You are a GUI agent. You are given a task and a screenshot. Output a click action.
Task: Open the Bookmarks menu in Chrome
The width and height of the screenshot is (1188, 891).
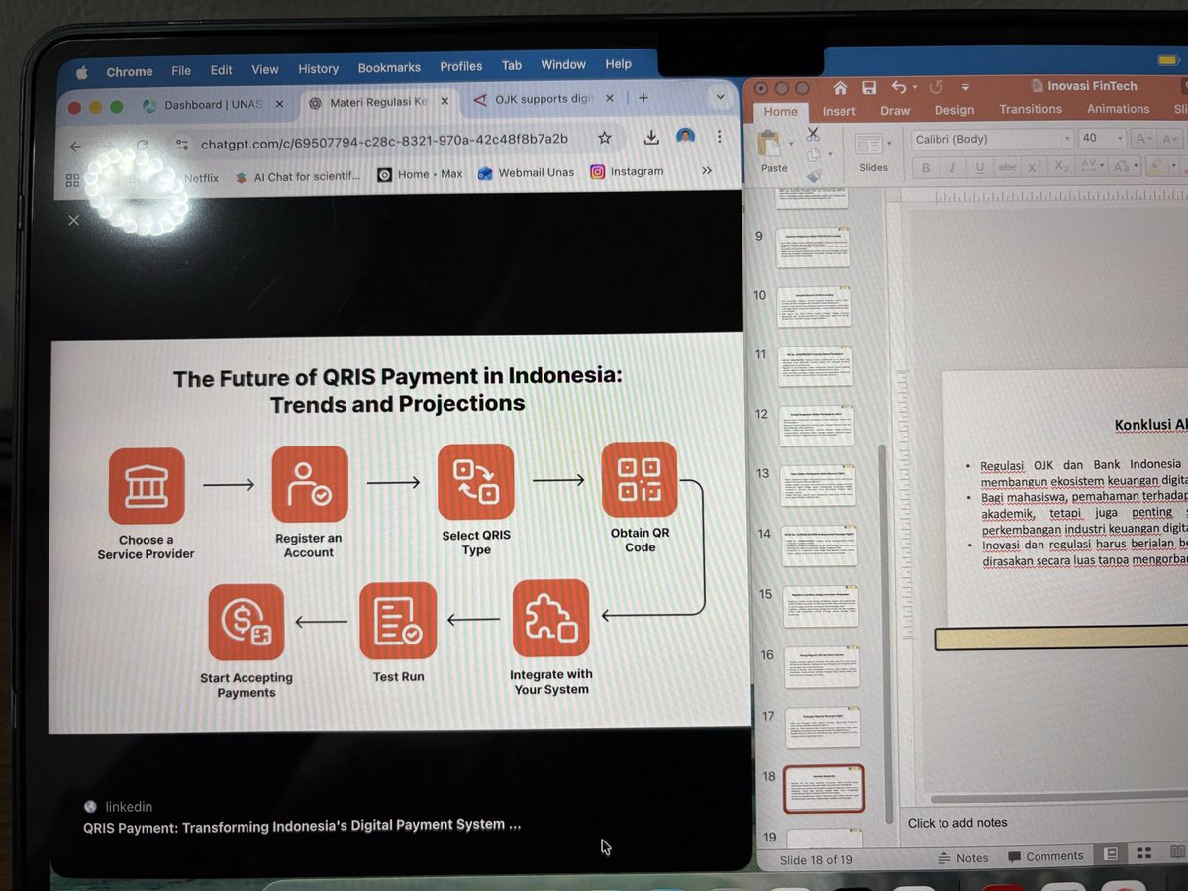click(389, 67)
